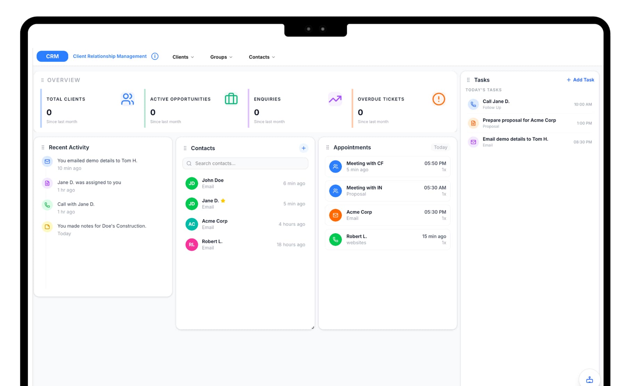The width and height of the screenshot is (634, 386).
Task: Click the Active Opportunities briefcase icon
Action: (x=231, y=99)
